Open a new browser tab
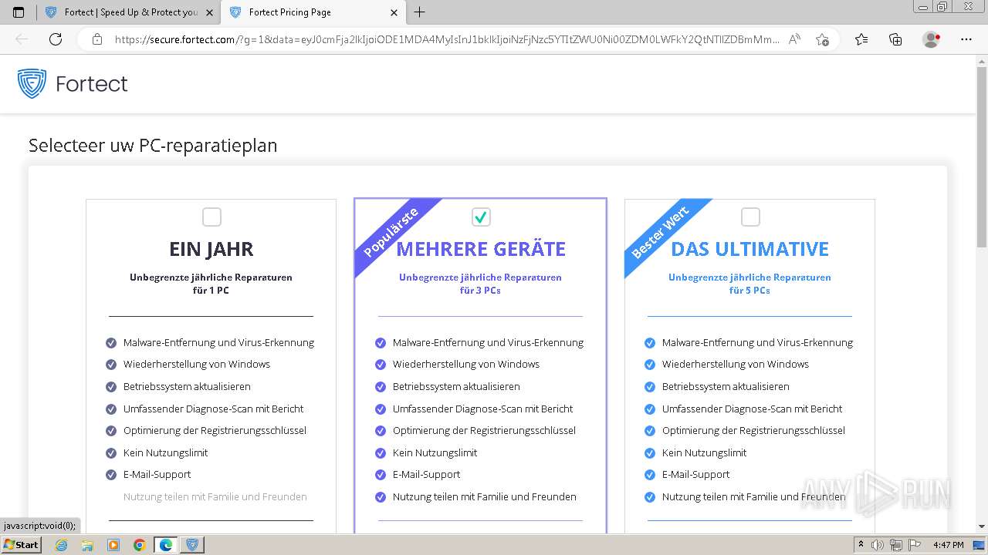988x555 pixels. pyautogui.click(x=419, y=12)
